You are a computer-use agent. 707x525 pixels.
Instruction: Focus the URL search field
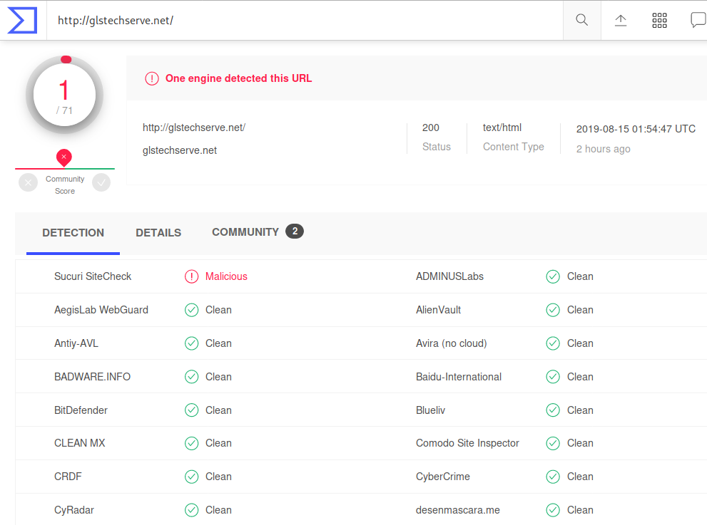pos(305,20)
